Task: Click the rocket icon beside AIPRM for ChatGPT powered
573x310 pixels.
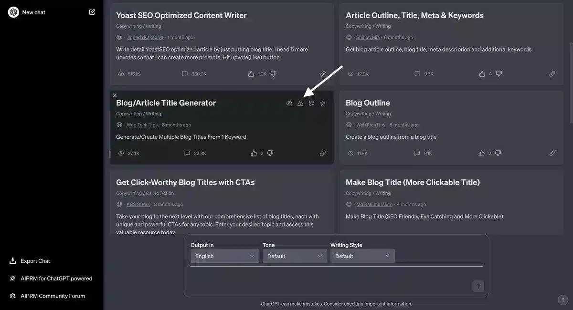Action: point(13,279)
